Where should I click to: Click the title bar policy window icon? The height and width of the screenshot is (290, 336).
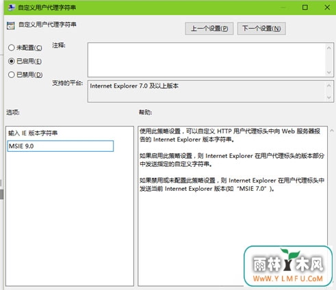pyautogui.click(x=12, y=8)
